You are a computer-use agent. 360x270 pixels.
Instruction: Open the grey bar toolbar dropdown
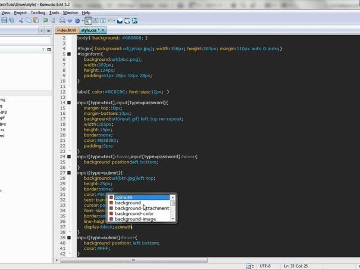pos(111,21)
